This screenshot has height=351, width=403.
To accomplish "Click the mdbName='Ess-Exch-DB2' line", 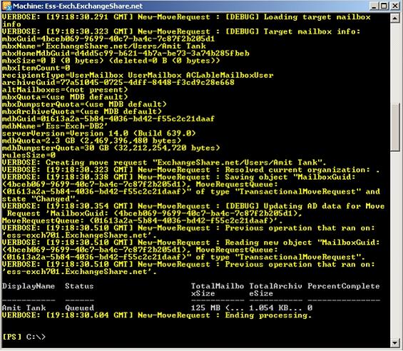I will pyautogui.click(x=55, y=126).
